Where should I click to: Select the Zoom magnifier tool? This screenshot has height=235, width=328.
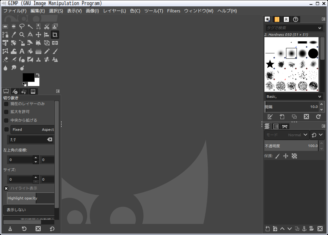click(x=22, y=35)
